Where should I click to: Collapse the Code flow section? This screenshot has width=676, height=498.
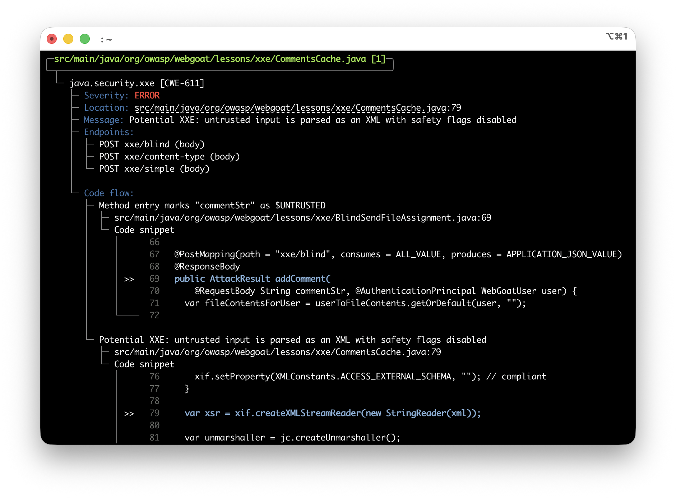(x=108, y=193)
